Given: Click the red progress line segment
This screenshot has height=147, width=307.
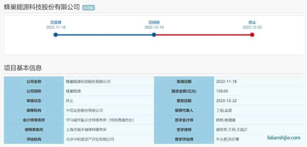Looking at the screenshot, I should tap(203, 35).
